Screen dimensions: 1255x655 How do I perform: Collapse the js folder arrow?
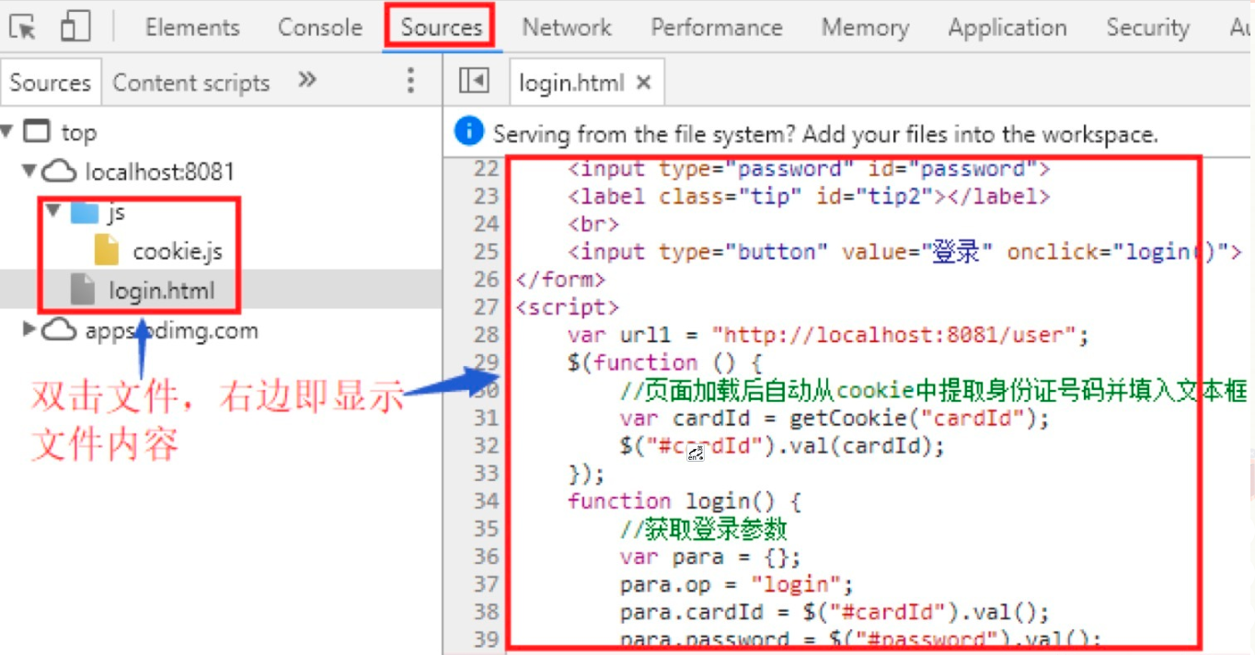(53, 212)
